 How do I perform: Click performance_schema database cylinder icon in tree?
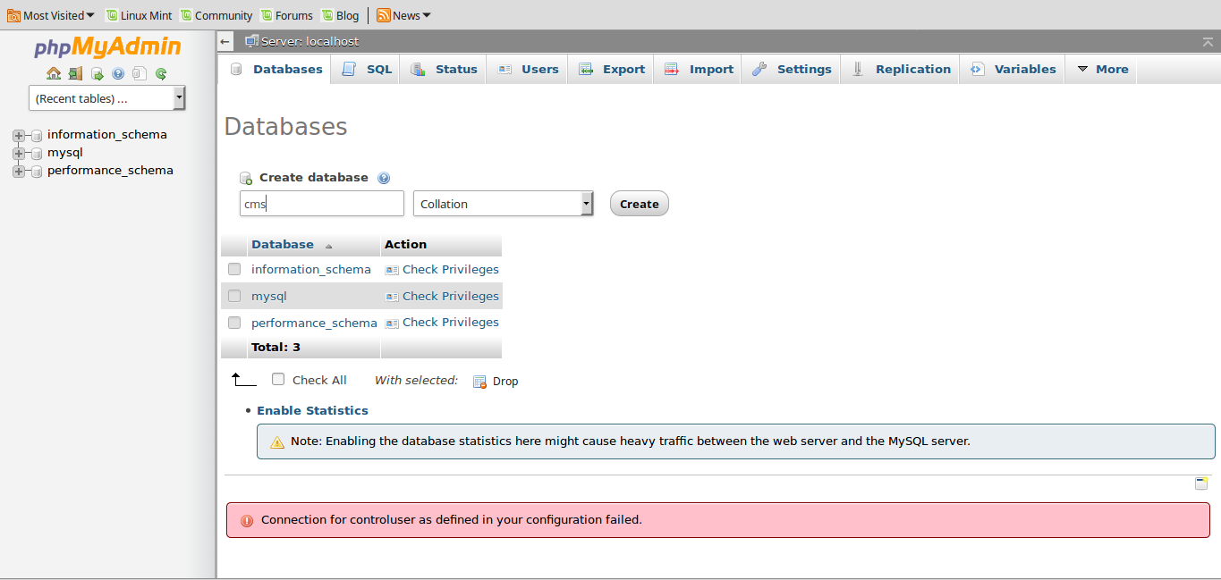click(37, 172)
